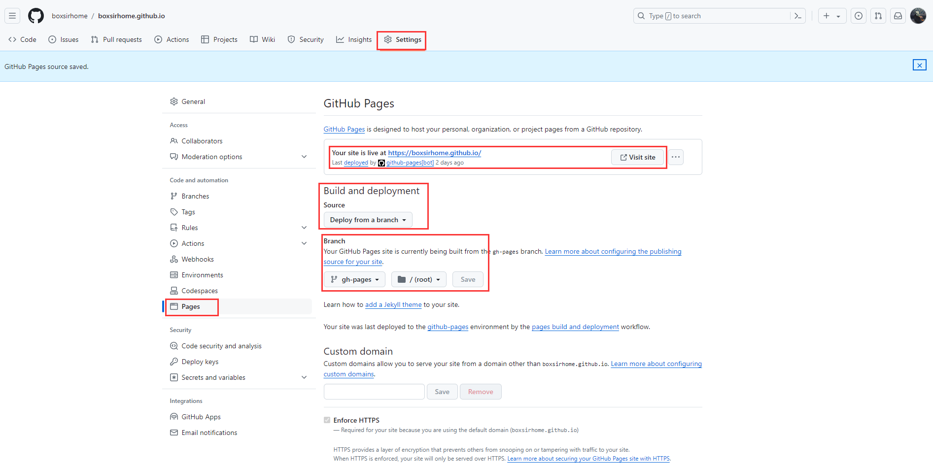This screenshot has height=467, width=933.
Task: Open Branches settings
Action: (239, 196)
